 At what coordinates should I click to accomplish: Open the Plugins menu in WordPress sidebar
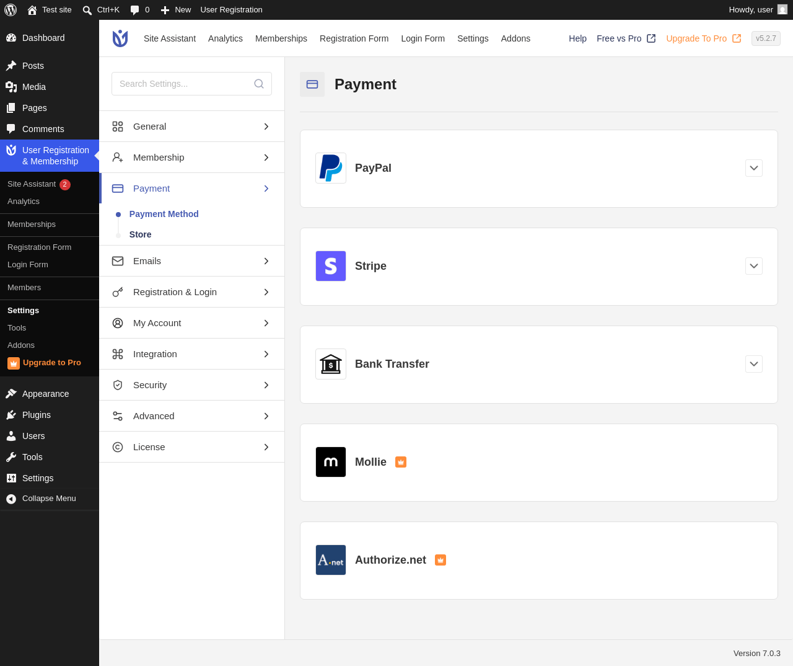(x=50, y=415)
